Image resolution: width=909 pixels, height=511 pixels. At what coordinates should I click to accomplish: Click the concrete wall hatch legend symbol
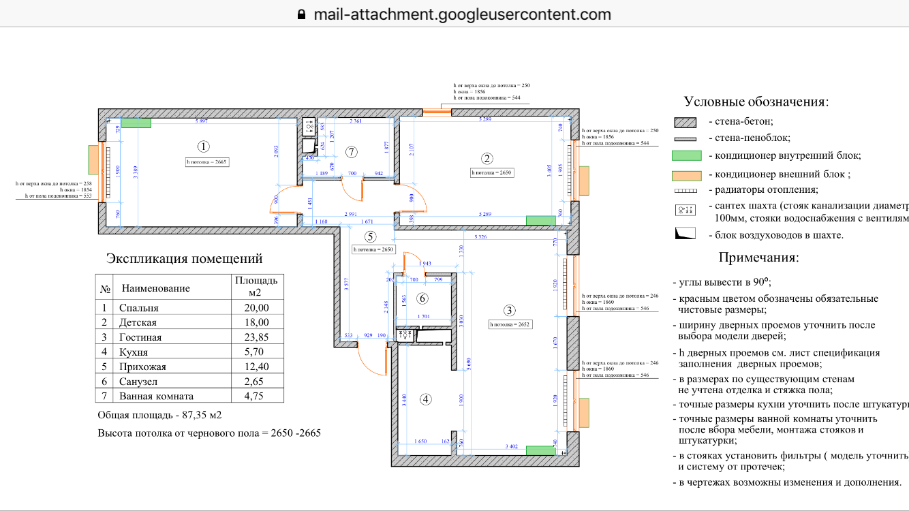coord(685,122)
